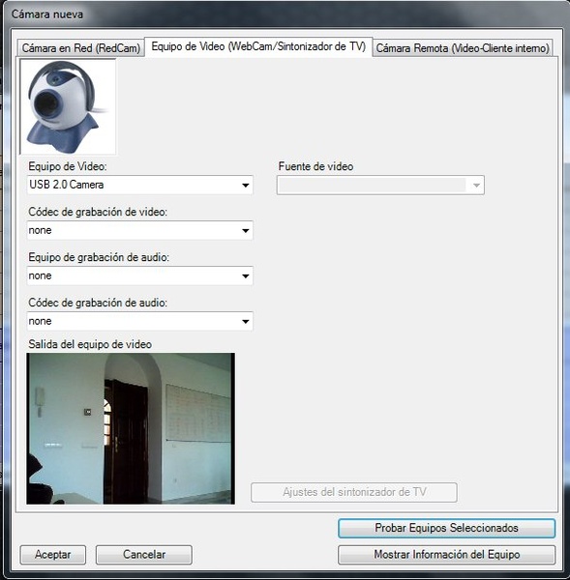Click the webcam illustration image
Screen dimensions: 570x580
tap(68, 107)
